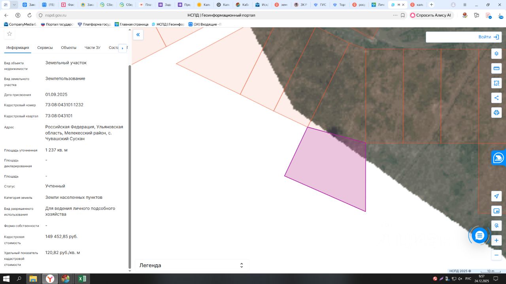Image resolution: width=506 pixels, height=284 pixels.
Task: Activate the ruler measurement tool
Action: tap(497, 69)
